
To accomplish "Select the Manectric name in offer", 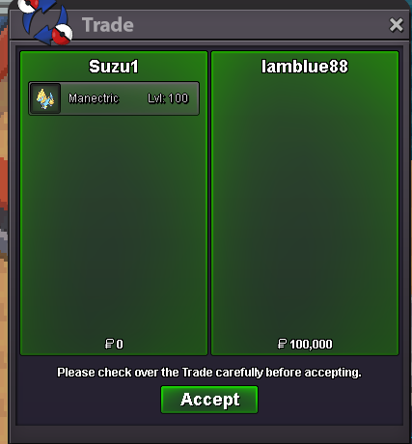I will 94,98.
